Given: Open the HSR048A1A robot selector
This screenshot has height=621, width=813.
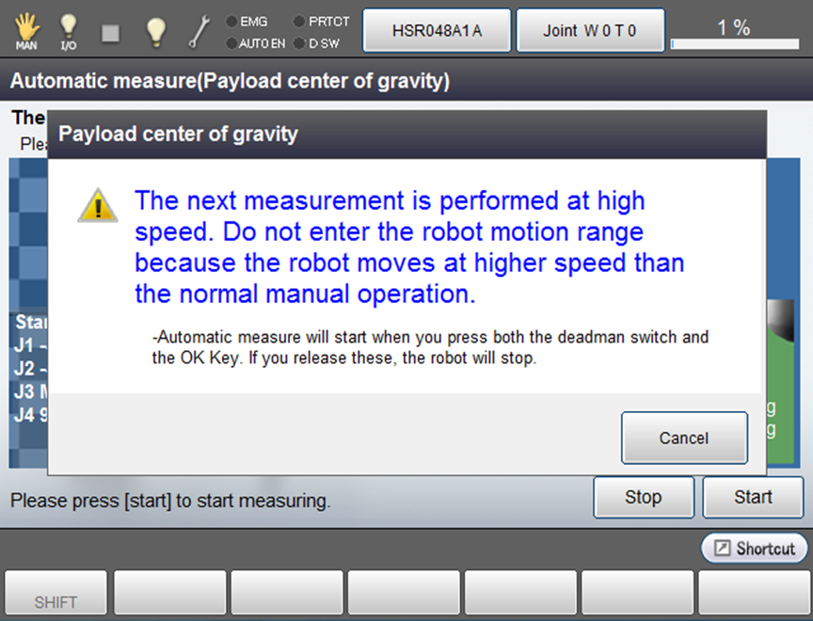Looking at the screenshot, I should click(x=437, y=31).
